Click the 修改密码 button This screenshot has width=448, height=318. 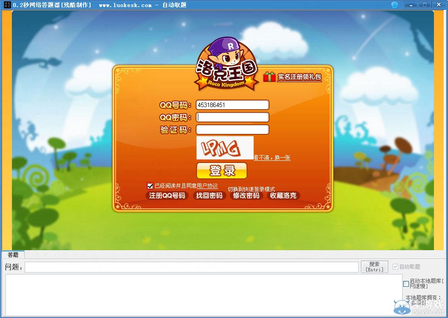coord(246,196)
